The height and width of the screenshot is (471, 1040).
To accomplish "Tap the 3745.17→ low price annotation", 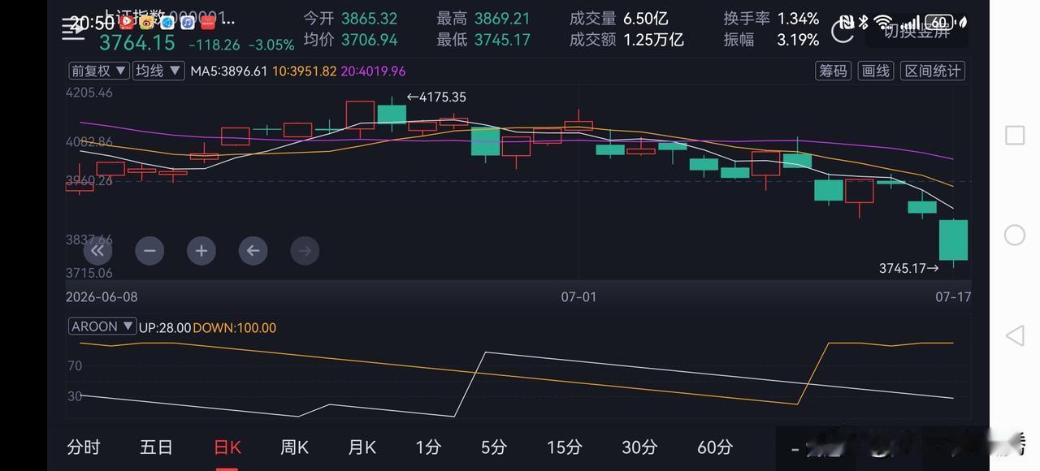I will coord(909,268).
